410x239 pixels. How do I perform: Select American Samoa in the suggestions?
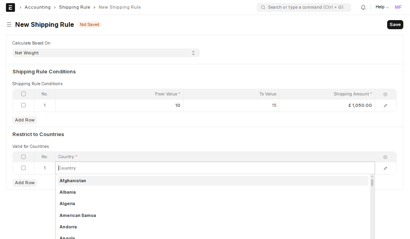point(78,215)
